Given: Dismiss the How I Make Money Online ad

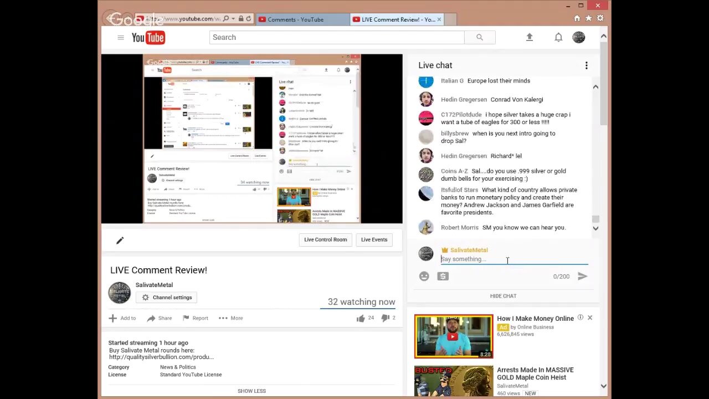Looking at the screenshot, I should (x=590, y=318).
